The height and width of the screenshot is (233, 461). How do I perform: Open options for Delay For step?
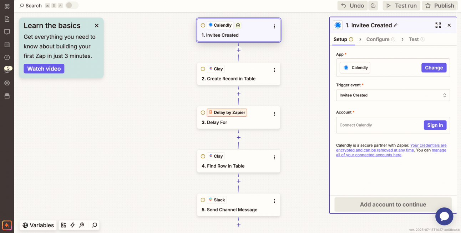coord(274,114)
